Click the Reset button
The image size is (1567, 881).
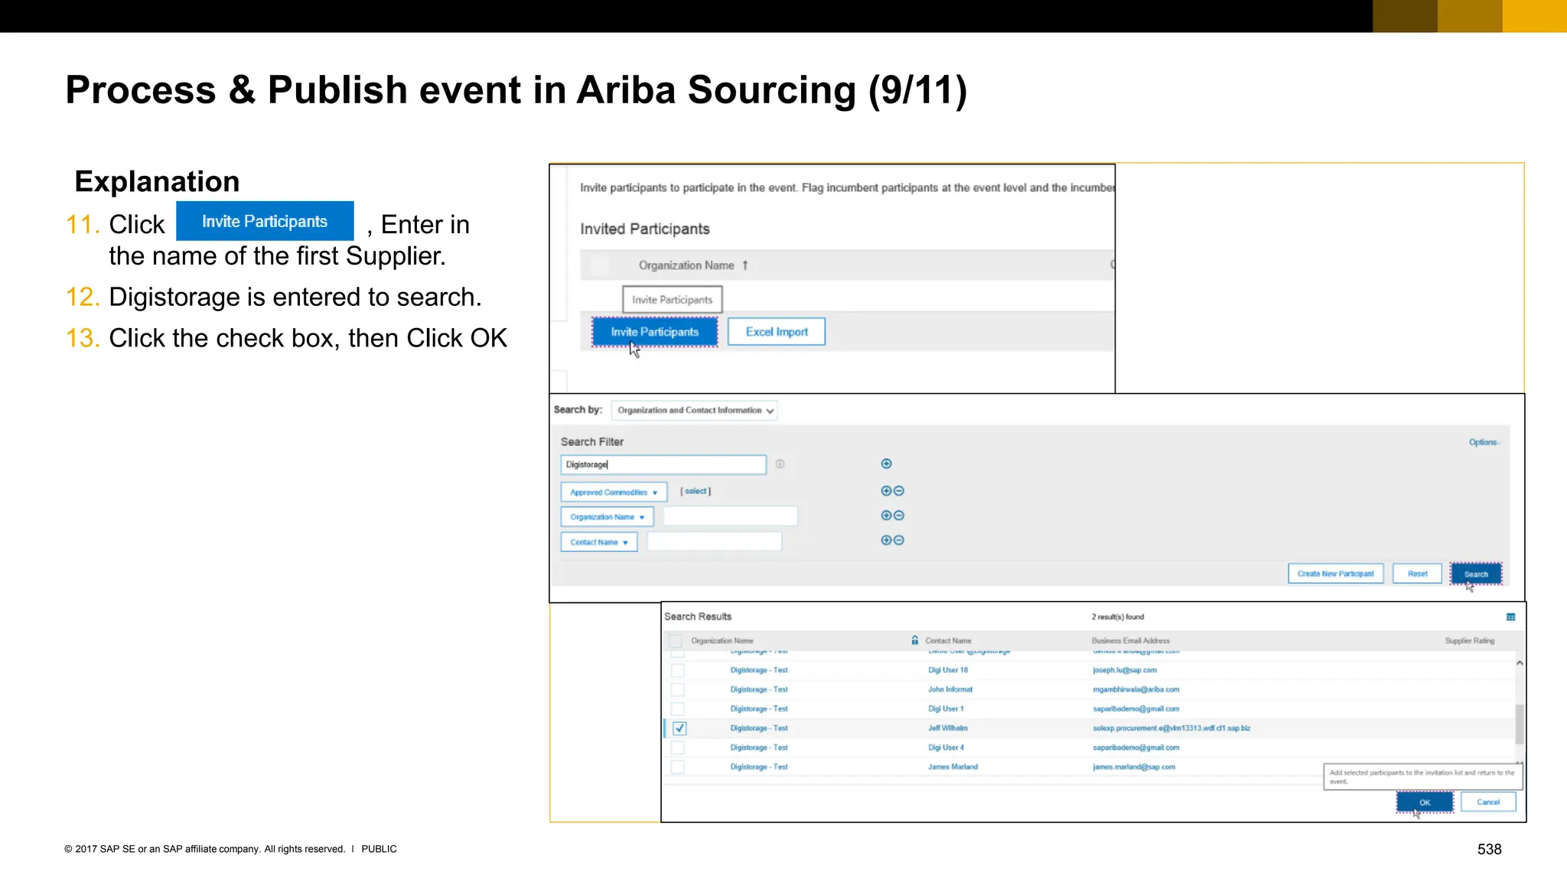[1417, 574]
